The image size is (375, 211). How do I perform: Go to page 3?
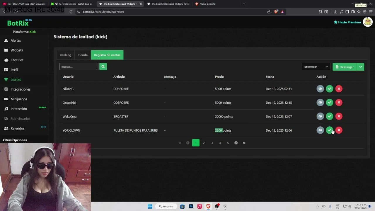point(212,143)
